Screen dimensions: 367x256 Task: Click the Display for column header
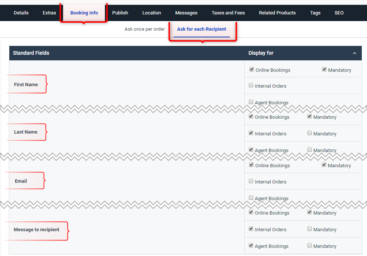[261, 53]
